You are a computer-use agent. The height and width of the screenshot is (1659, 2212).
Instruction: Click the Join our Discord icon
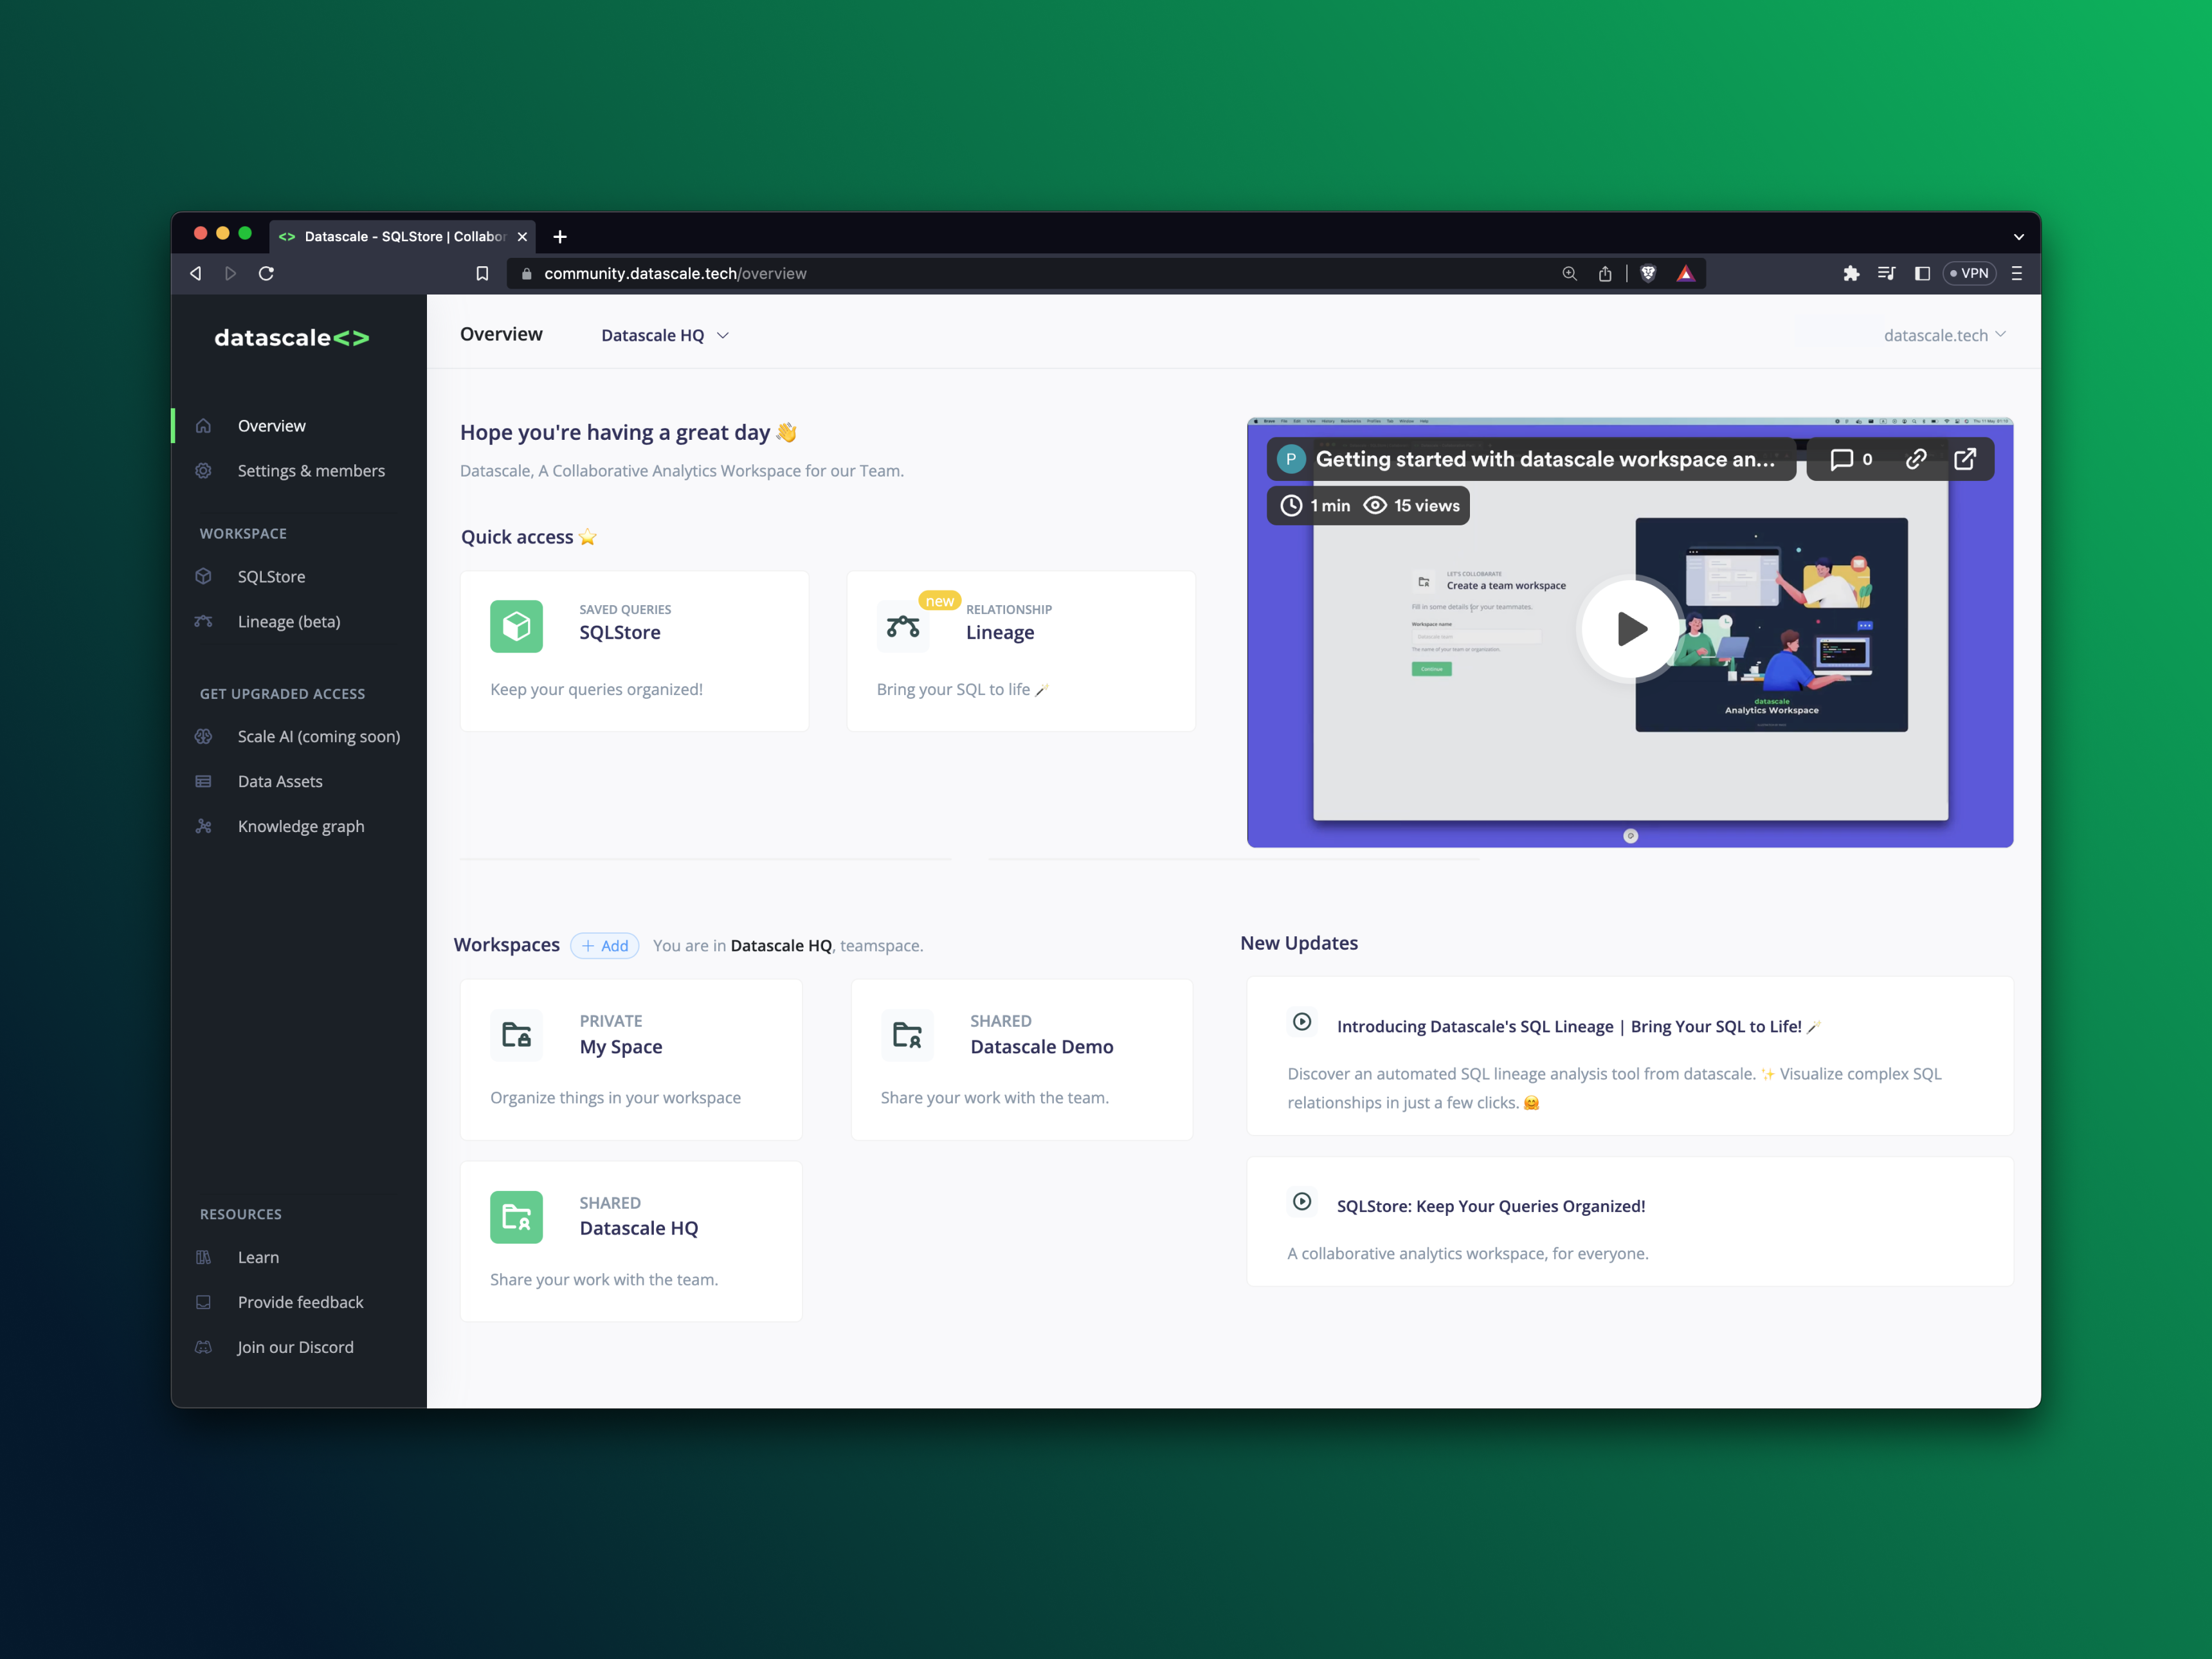pyautogui.click(x=204, y=1347)
